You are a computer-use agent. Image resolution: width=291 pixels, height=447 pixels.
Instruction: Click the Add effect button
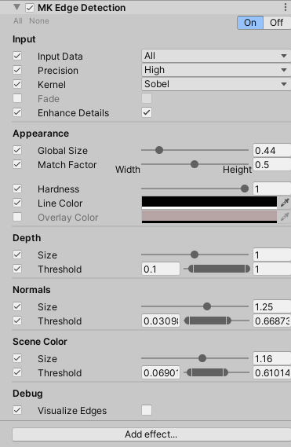[x=151, y=434]
